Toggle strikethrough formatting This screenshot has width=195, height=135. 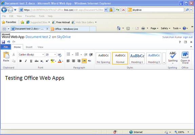point(36,61)
